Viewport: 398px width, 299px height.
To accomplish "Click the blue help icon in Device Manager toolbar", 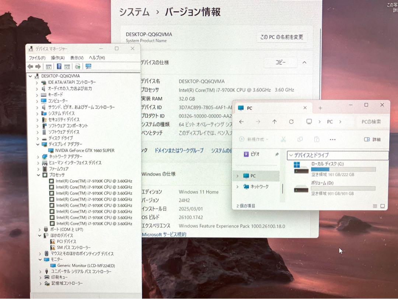I will [x=59, y=67].
